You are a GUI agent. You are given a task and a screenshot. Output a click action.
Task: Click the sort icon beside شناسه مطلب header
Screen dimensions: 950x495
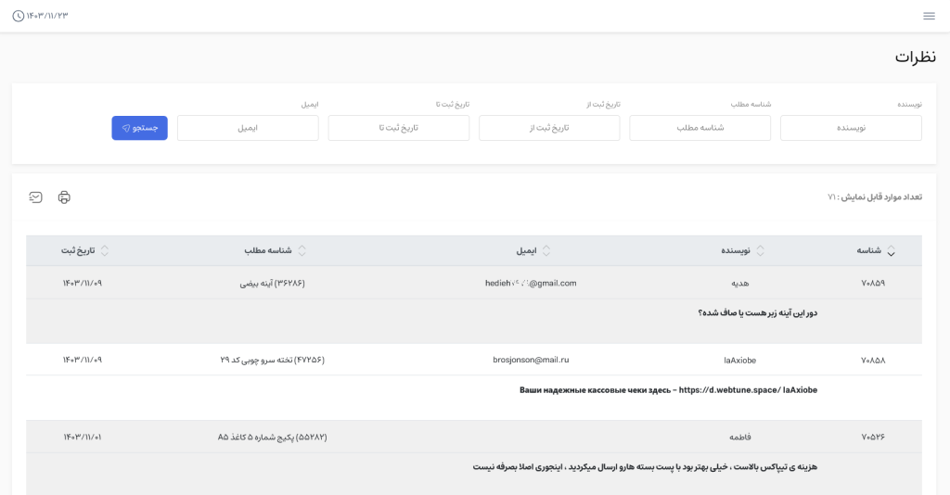pyautogui.click(x=302, y=251)
